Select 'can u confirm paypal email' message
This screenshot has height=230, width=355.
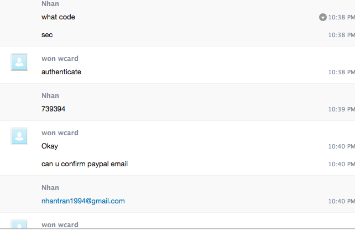85,164
